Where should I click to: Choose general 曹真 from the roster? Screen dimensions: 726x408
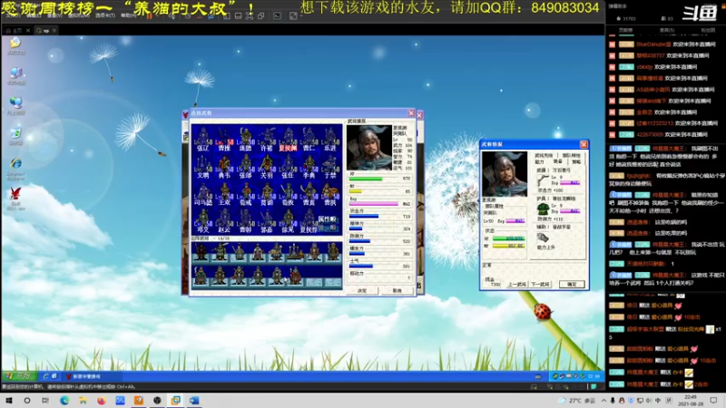click(x=309, y=193)
